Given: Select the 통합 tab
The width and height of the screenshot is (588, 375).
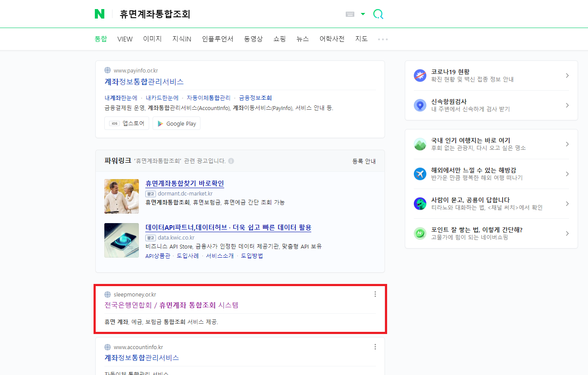Looking at the screenshot, I should [x=101, y=39].
